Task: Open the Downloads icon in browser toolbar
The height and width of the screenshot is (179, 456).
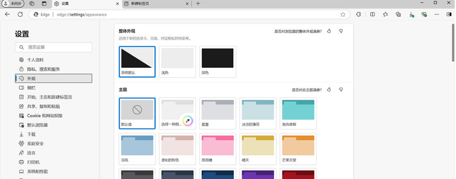Action: [411, 14]
